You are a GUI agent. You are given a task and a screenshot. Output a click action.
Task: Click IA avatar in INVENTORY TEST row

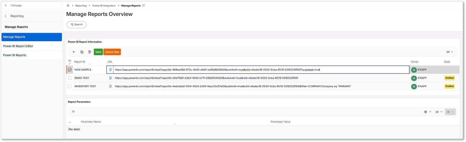[x=414, y=87]
